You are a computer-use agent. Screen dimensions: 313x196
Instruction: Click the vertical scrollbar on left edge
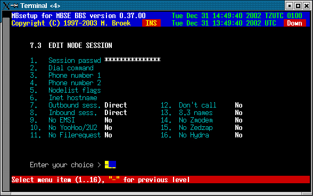(x=6, y=104)
